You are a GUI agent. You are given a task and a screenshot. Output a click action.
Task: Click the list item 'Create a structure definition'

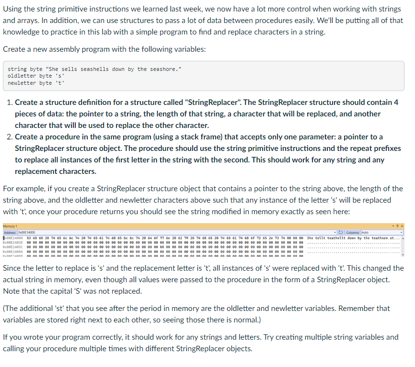[x=207, y=114]
